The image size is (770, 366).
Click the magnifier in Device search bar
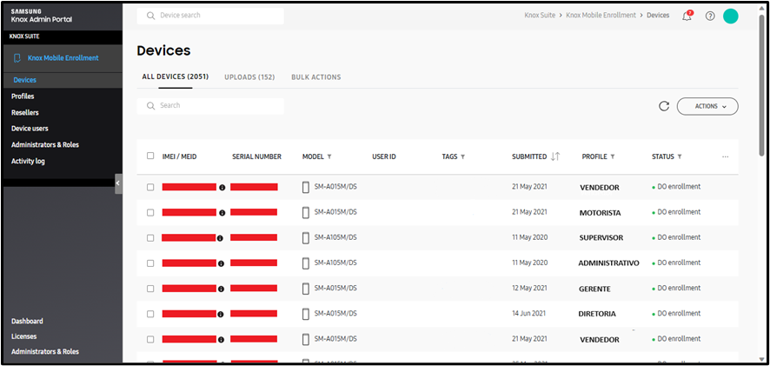coord(150,16)
